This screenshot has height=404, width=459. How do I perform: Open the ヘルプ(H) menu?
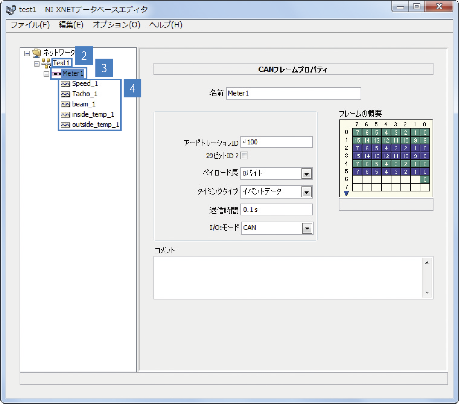[166, 25]
